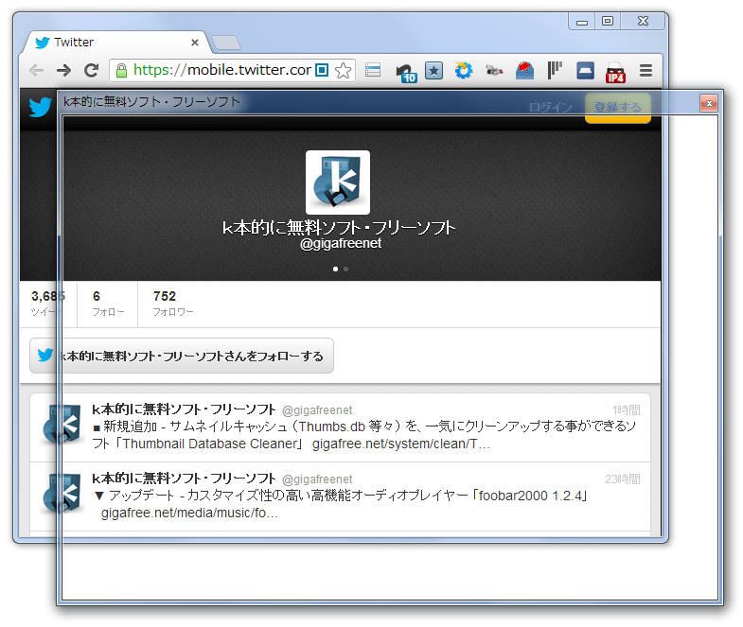The image size is (743, 627).
Task: Reload the page with the refresh icon
Action: click(x=92, y=71)
